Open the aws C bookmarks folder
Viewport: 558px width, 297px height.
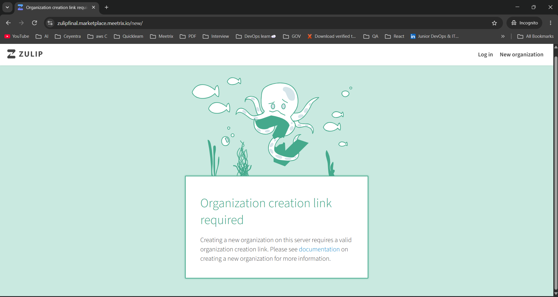click(98, 36)
